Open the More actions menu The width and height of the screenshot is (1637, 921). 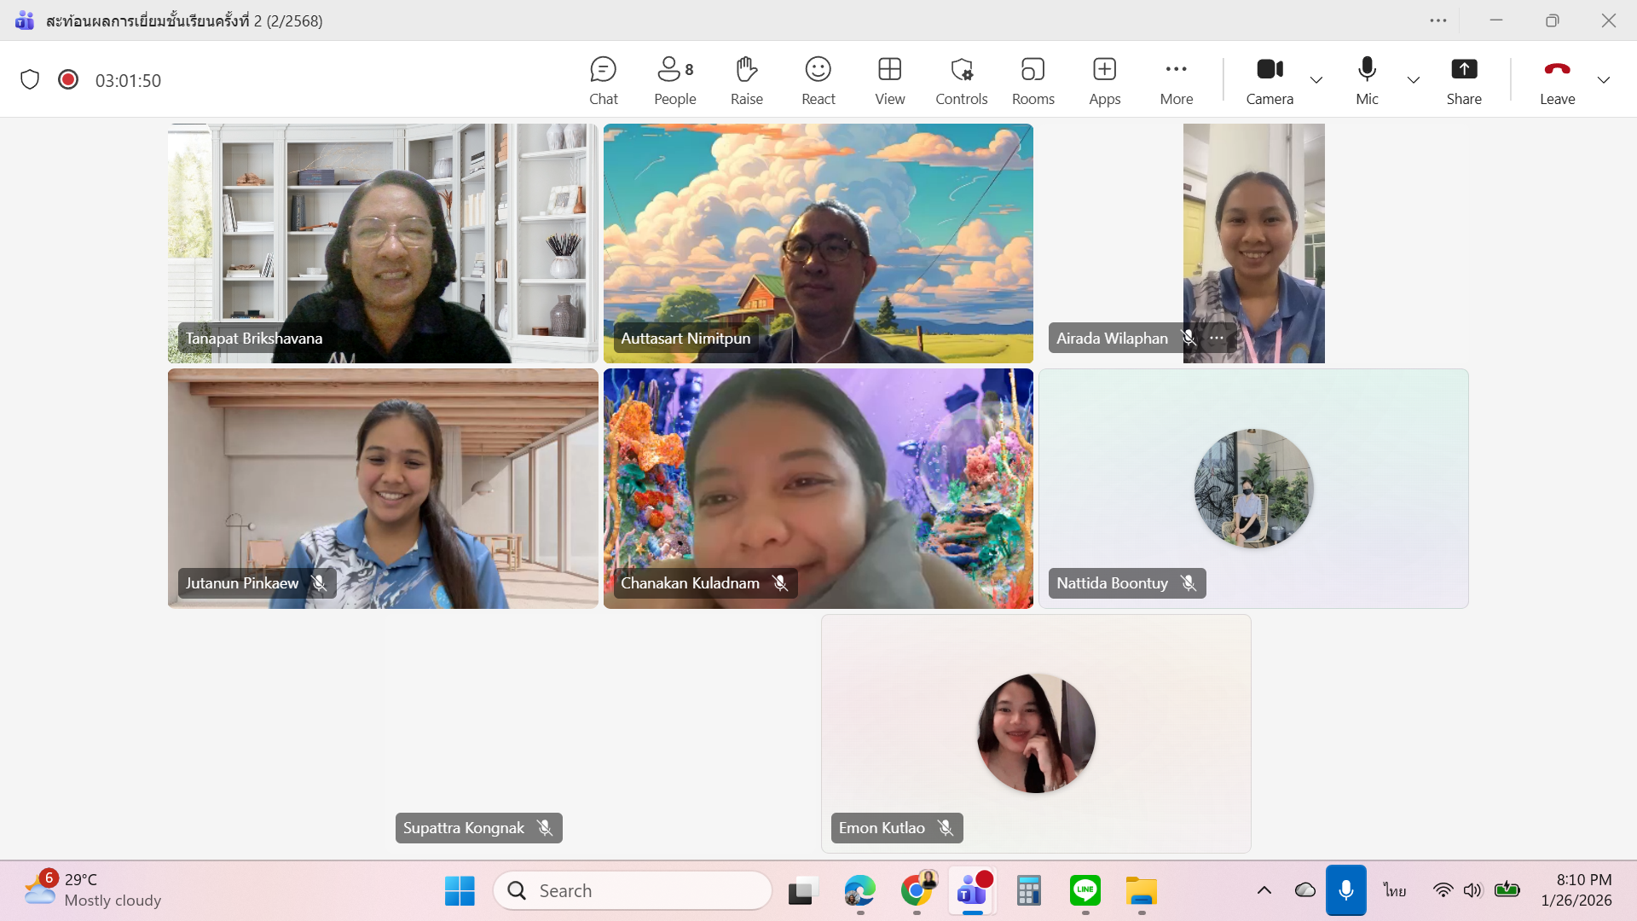(1176, 80)
